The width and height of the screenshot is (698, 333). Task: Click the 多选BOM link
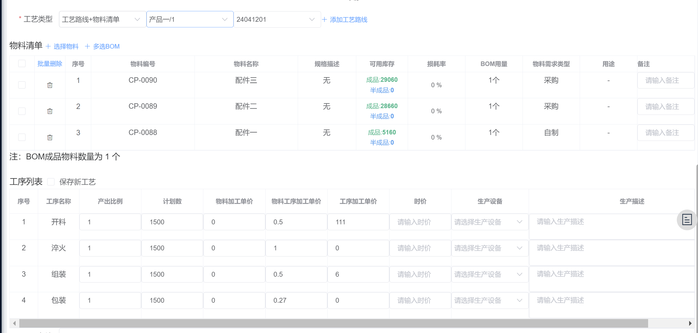click(x=106, y=46)
